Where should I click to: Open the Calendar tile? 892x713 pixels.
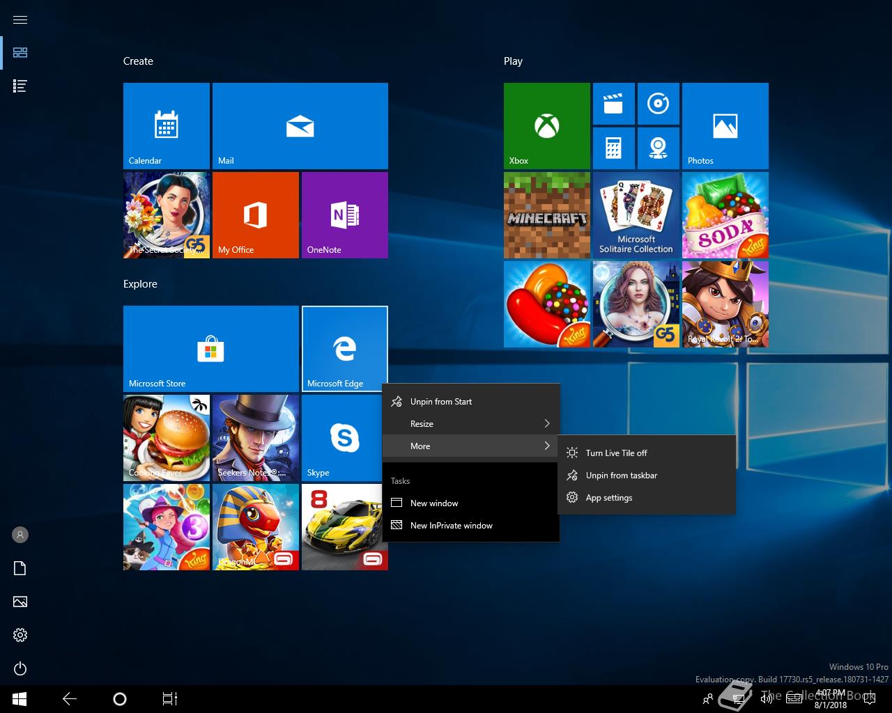(x=167, y=126)
